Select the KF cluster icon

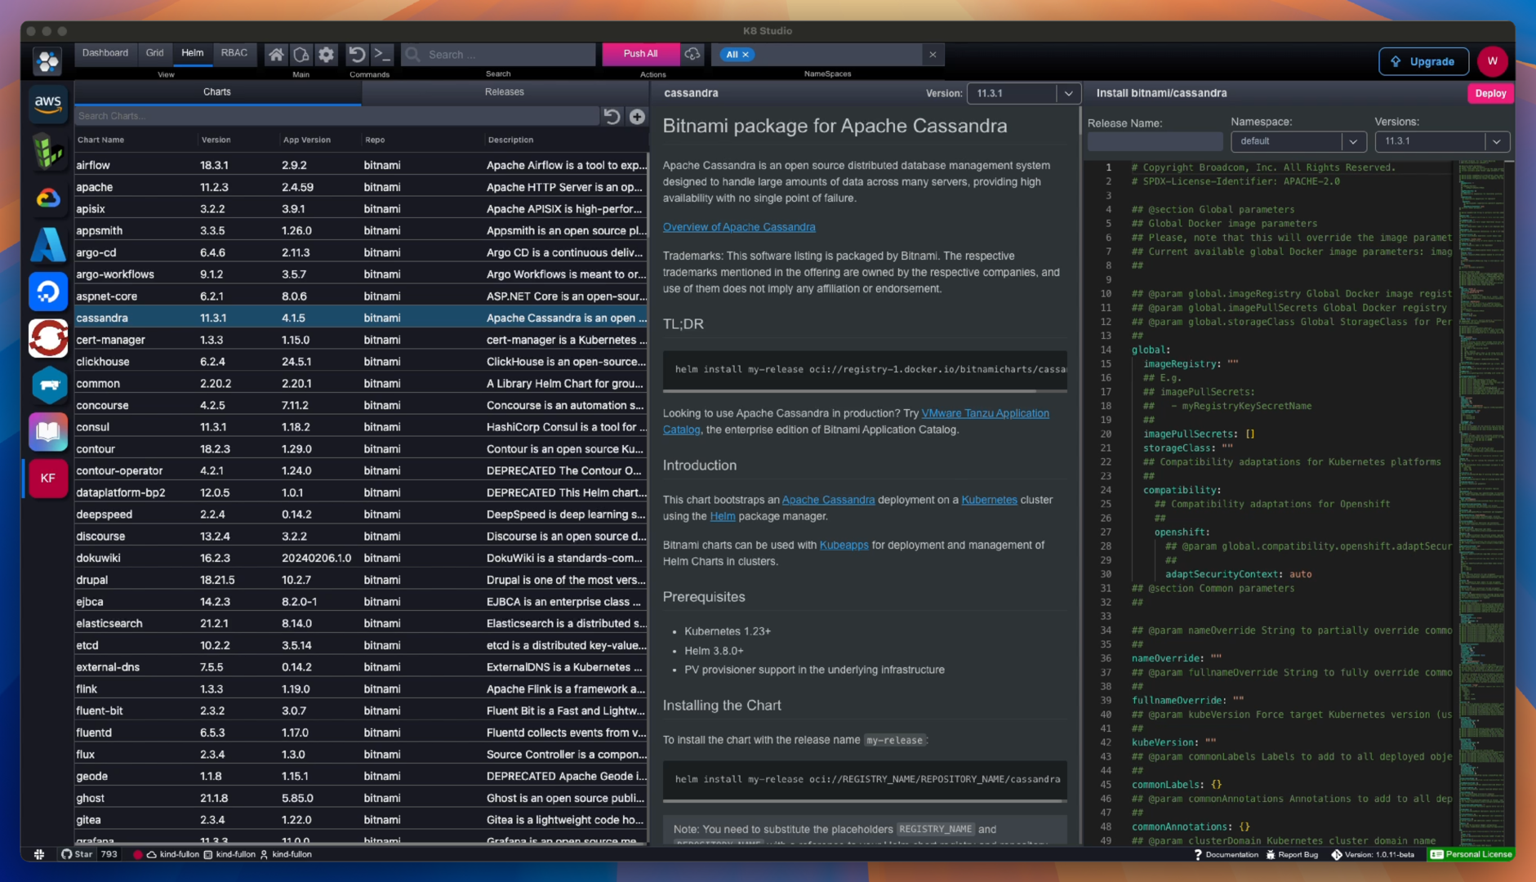48,479
